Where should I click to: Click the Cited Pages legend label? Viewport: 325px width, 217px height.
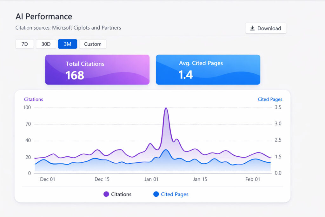click(175, 194)
